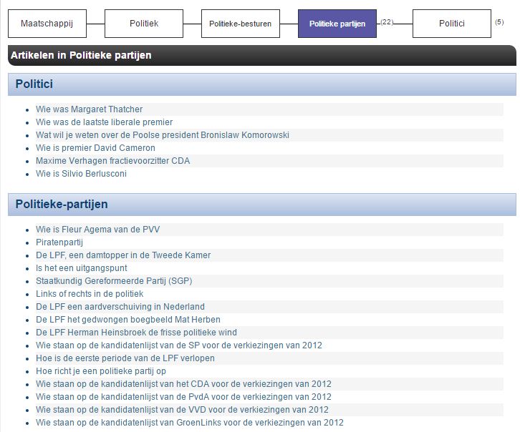The width and height of the screenshot is (520, 432).
Task: Open Hoe richt je een politieke partij op
Action: pyautogui.click(x=100, y=371)
